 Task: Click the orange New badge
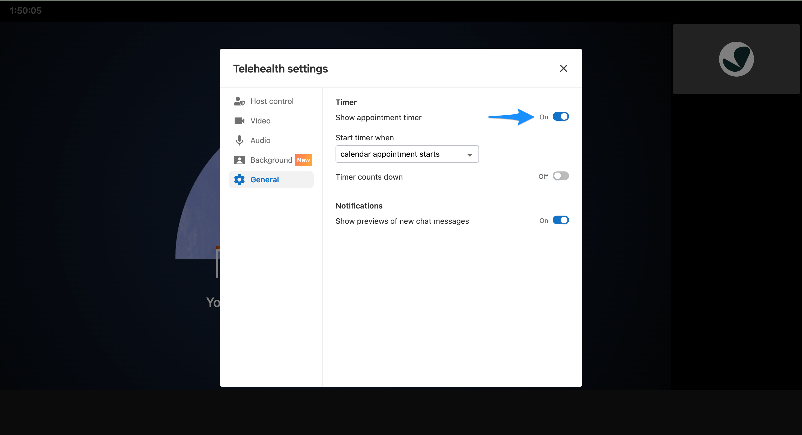tap(303, 160)
